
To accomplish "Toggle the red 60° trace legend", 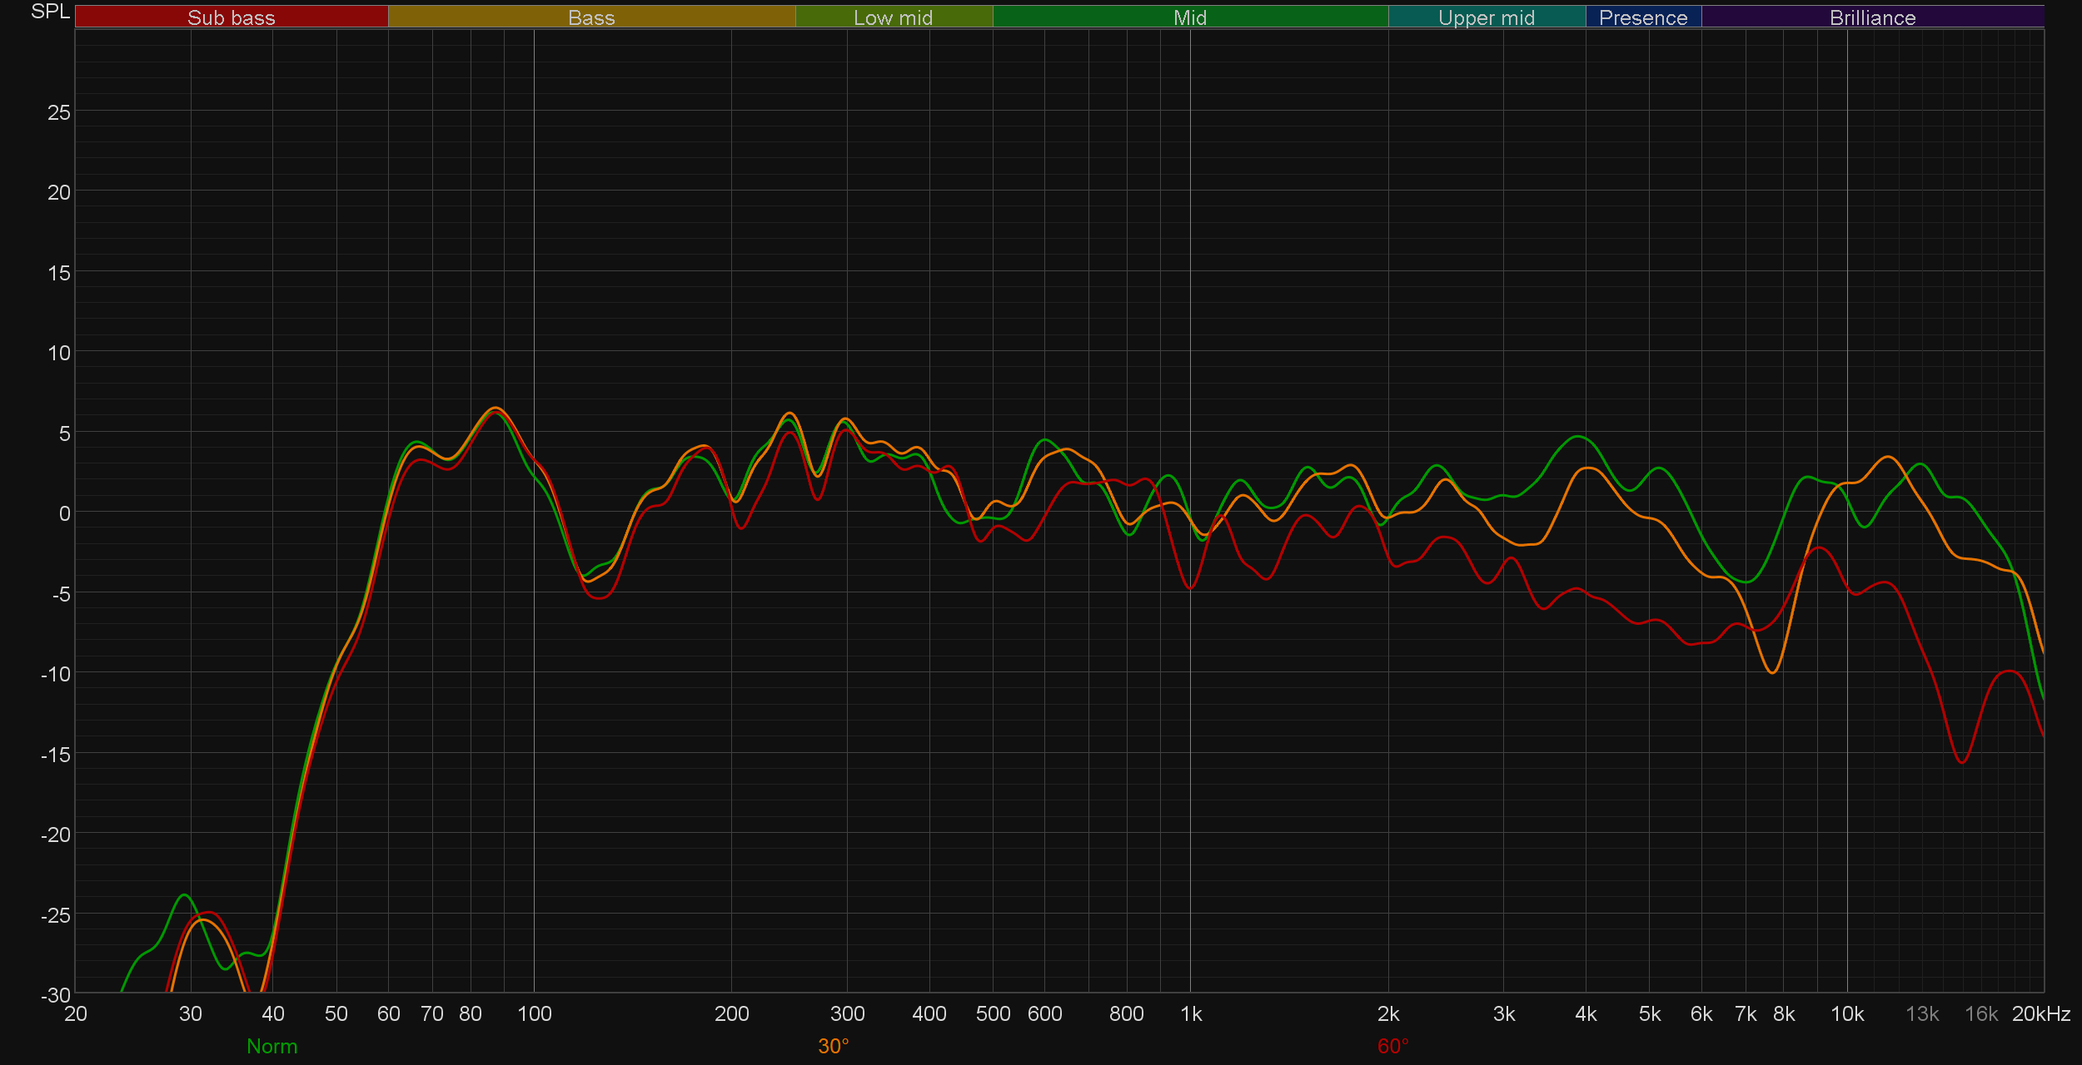I will (x=1392, y=1046).
